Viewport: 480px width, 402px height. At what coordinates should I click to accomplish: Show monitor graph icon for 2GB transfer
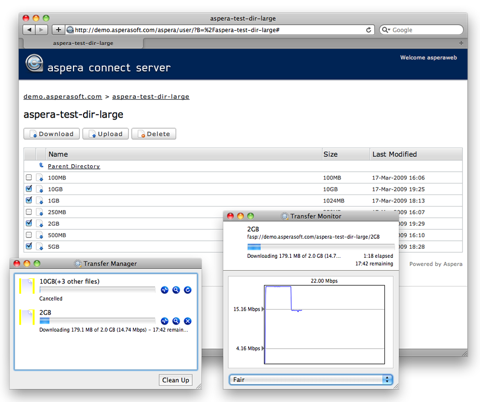click(x=165, y=321)
